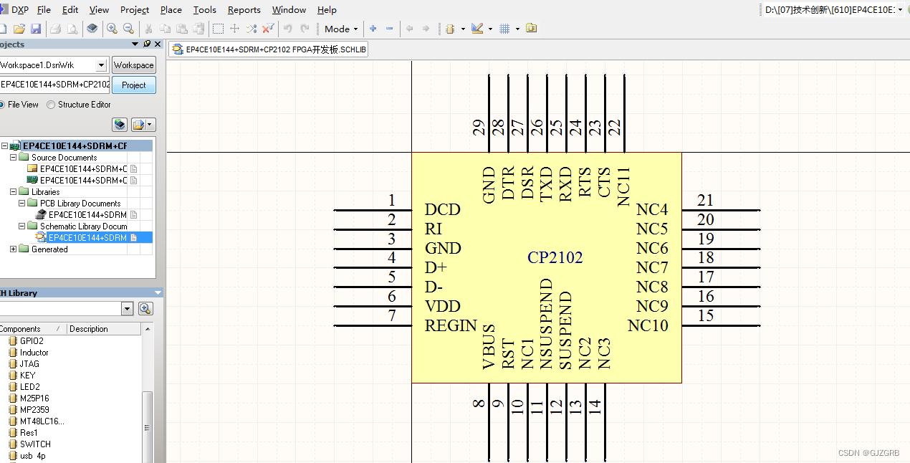Image resolution: width=910 pixels, height=463 pixels.
Task: Switch to the CP2102 FPGA schematic library tab
Action: pyautogui.click(x=268, y=49)
